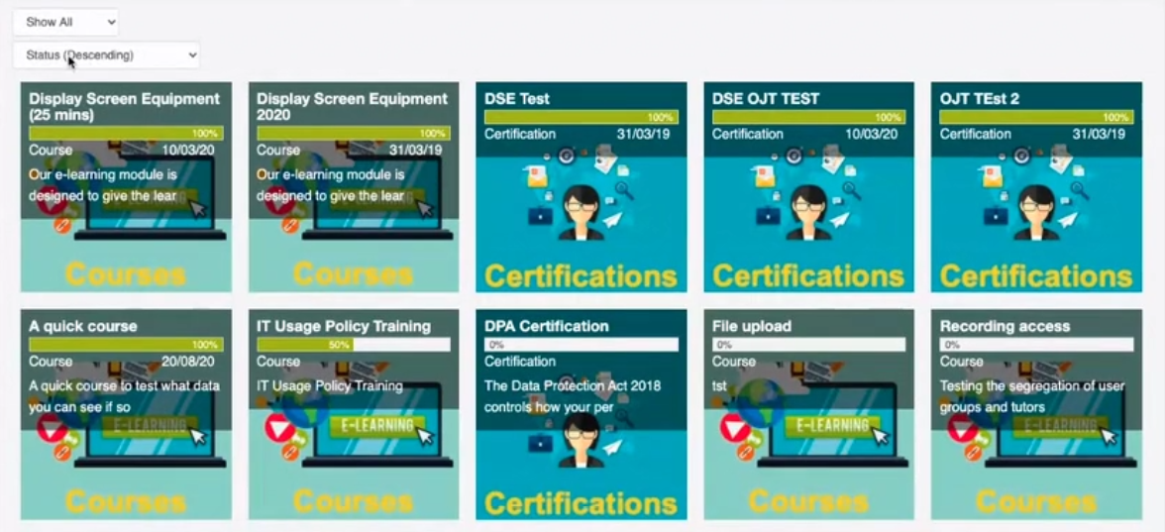Click the 50% progress bar on IT Usage Policy
The height and width of the screenshot is (532, 1165).
353,345
